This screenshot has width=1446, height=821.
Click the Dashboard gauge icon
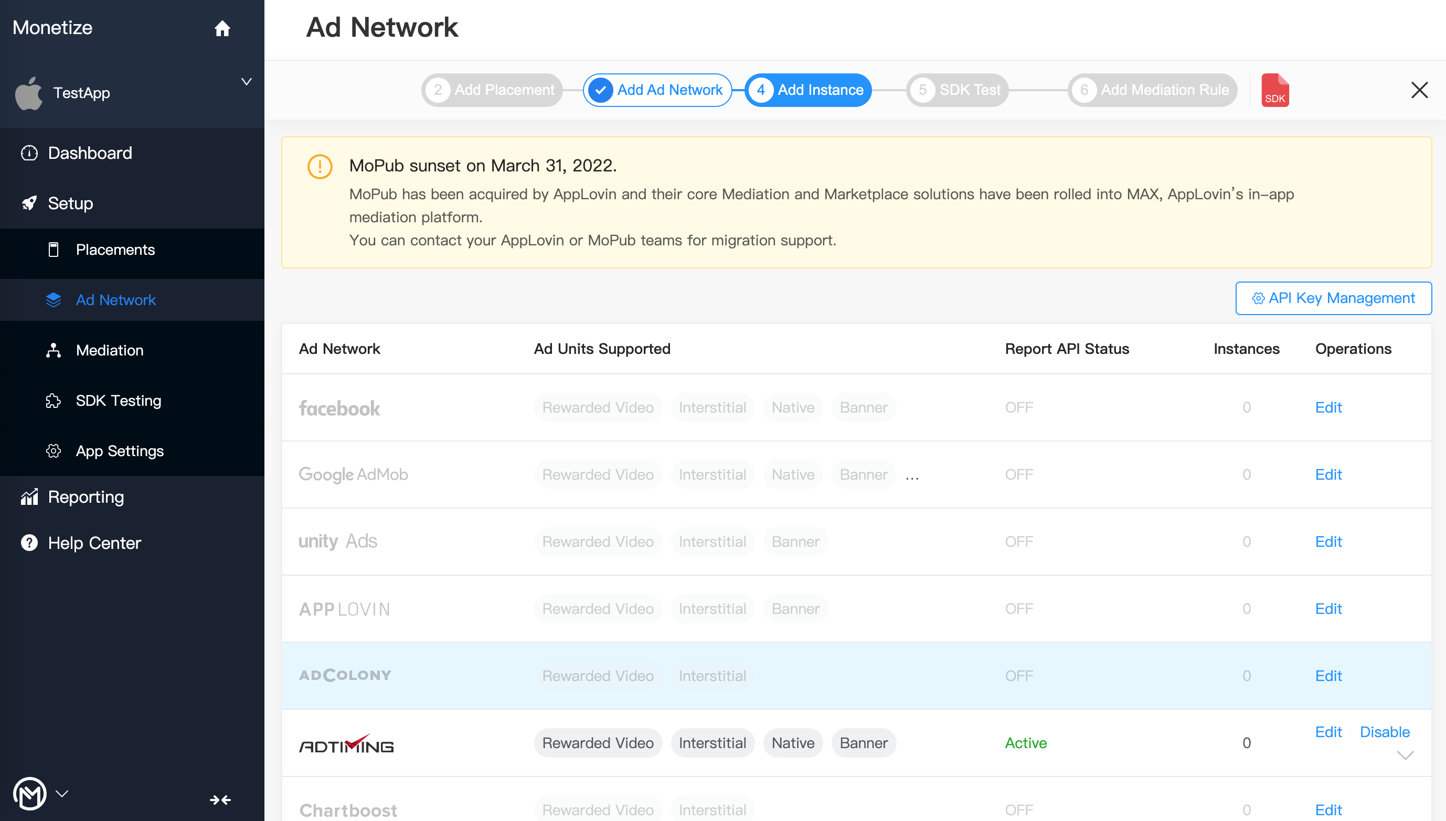29,153
